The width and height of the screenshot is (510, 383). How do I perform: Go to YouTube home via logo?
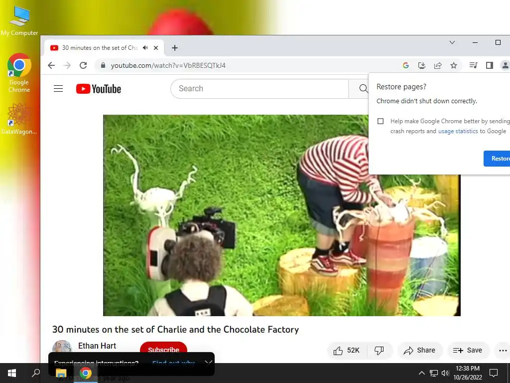[99, 89]
